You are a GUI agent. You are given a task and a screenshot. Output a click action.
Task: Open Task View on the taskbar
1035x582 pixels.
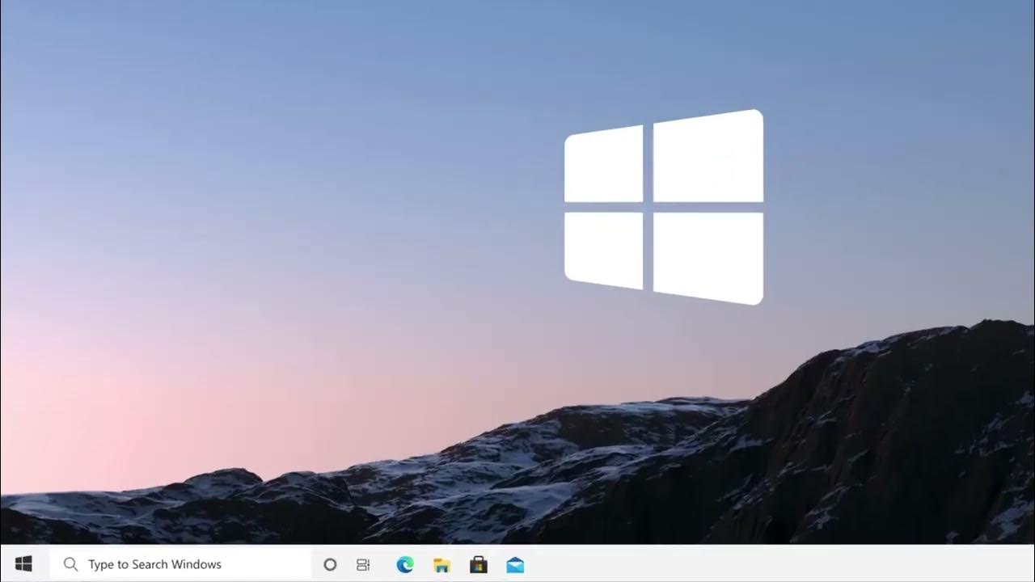click(364, 565)
